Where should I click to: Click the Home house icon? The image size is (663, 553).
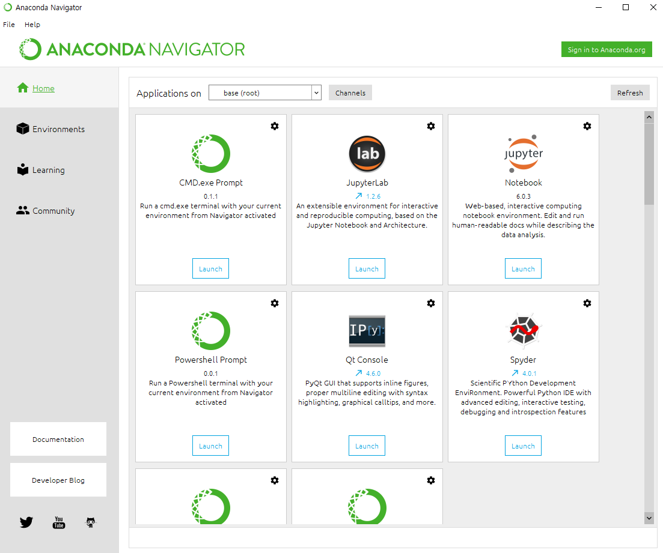pos(23,88)
